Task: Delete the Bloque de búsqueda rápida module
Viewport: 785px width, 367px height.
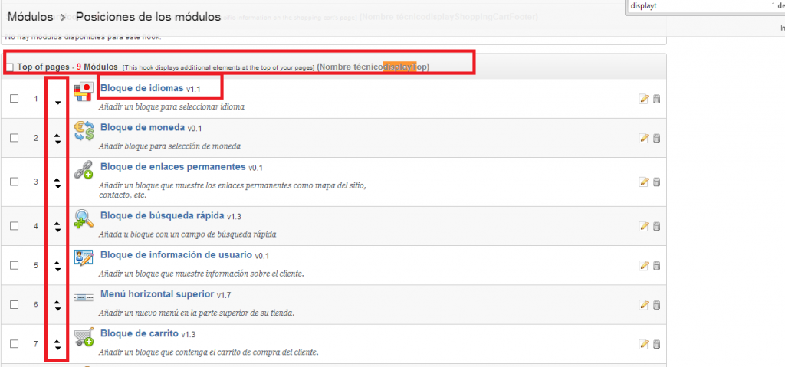Action: (x=657, y=226)
